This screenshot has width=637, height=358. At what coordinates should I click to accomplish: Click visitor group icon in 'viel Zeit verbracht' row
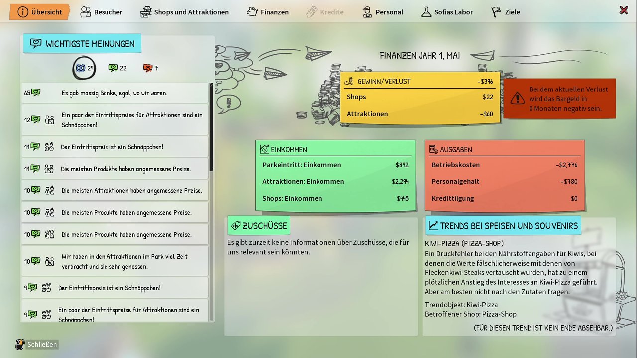click(x=49, y=261)
